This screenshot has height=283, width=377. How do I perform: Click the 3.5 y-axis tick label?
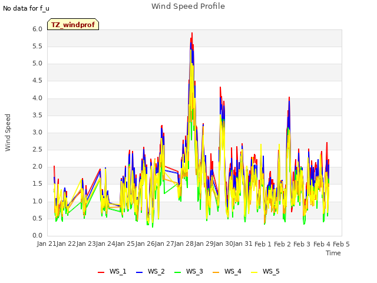click(x=37, y=116)
